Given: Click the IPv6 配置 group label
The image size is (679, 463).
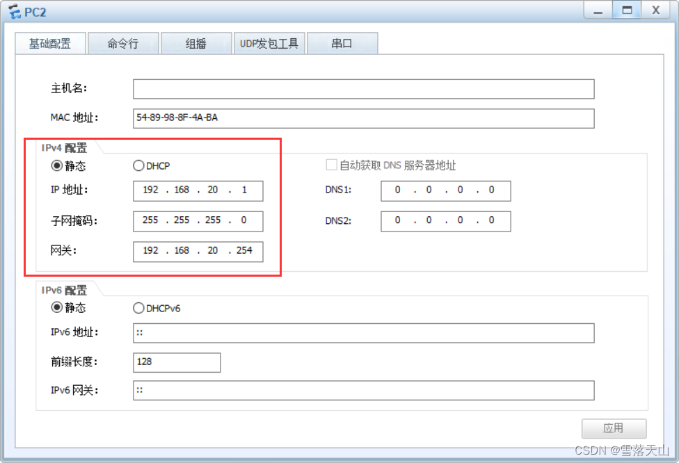Looking at the screenshot, I should 64,291.
